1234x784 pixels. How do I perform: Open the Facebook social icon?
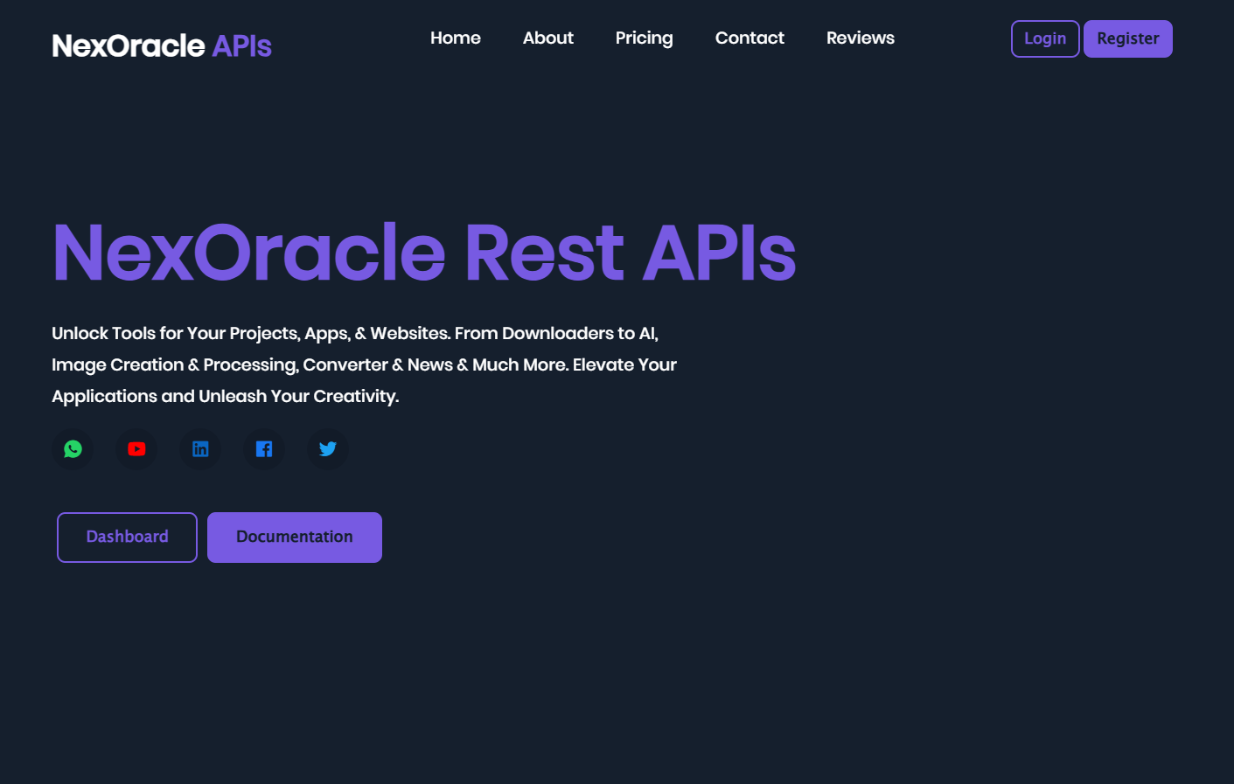(264, 449)
